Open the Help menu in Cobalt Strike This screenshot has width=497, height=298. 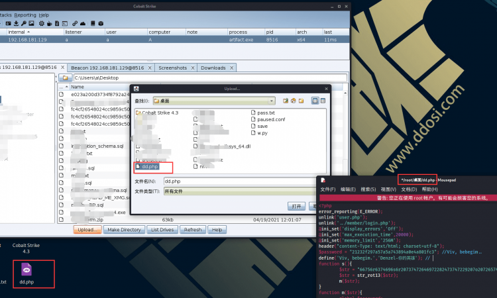[x=44, y=15]
